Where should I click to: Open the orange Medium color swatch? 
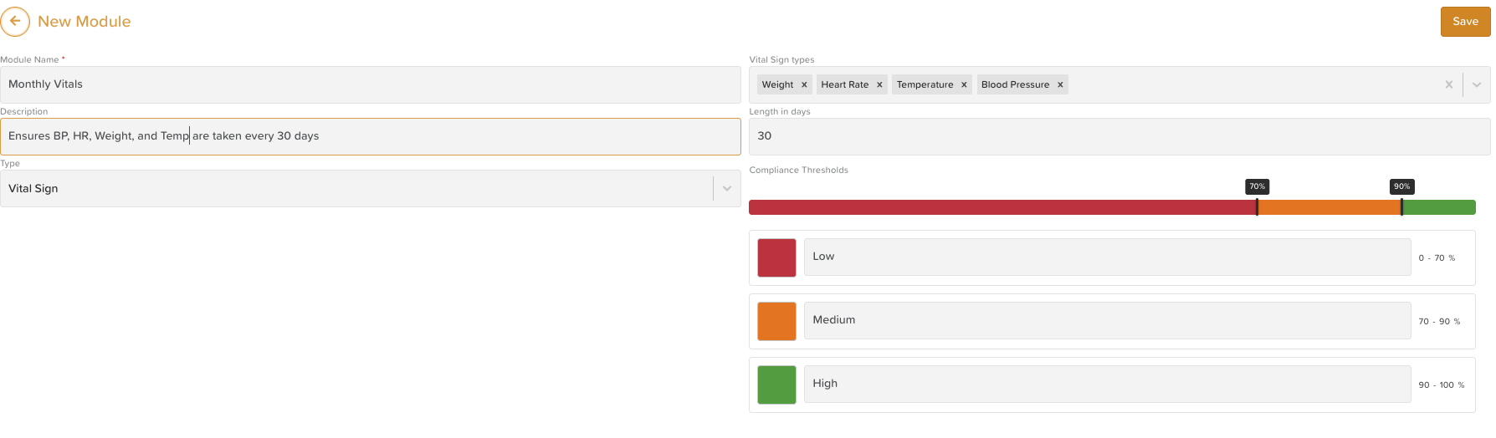pyautogui.click(x=776, y=321)
